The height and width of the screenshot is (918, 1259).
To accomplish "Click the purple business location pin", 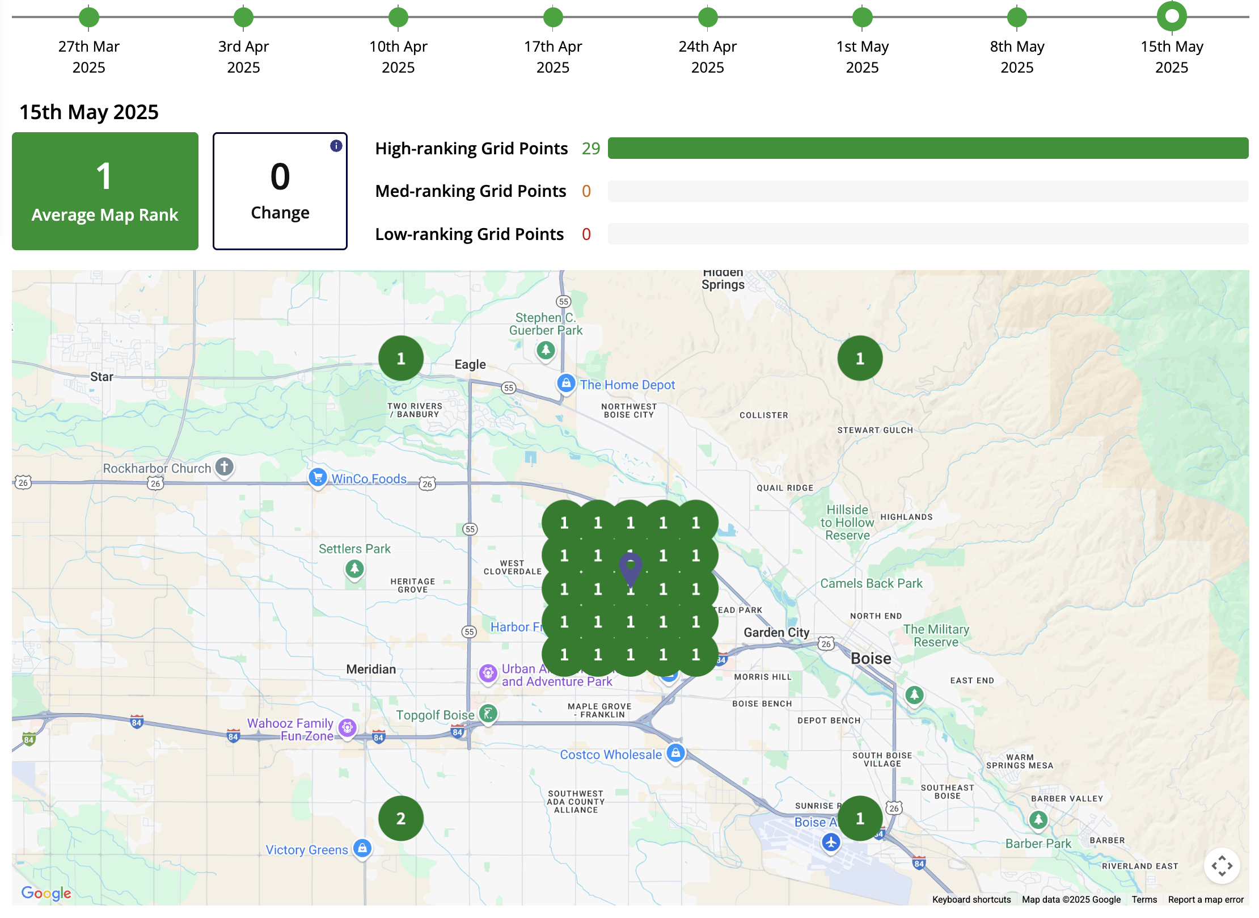I will coord(631,569).
